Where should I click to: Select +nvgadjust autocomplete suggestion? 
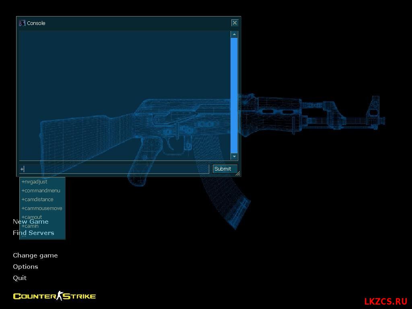point(42,182)
